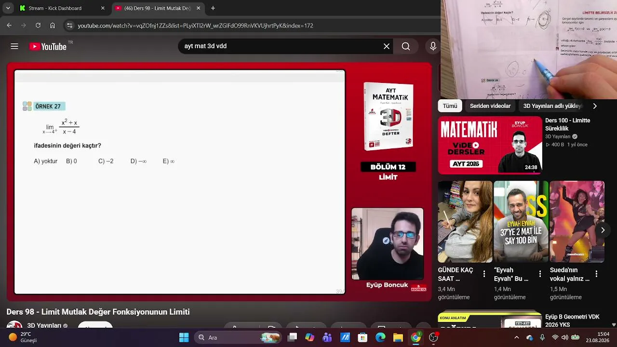Open the Sueda'nın vokal short thumbnail
This screenshot has height=347, width=617.
click(577, 222)
